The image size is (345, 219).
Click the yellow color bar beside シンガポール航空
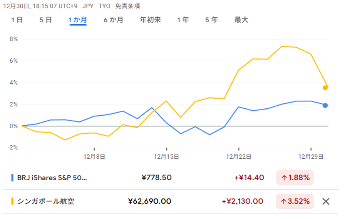click(12, 201)
